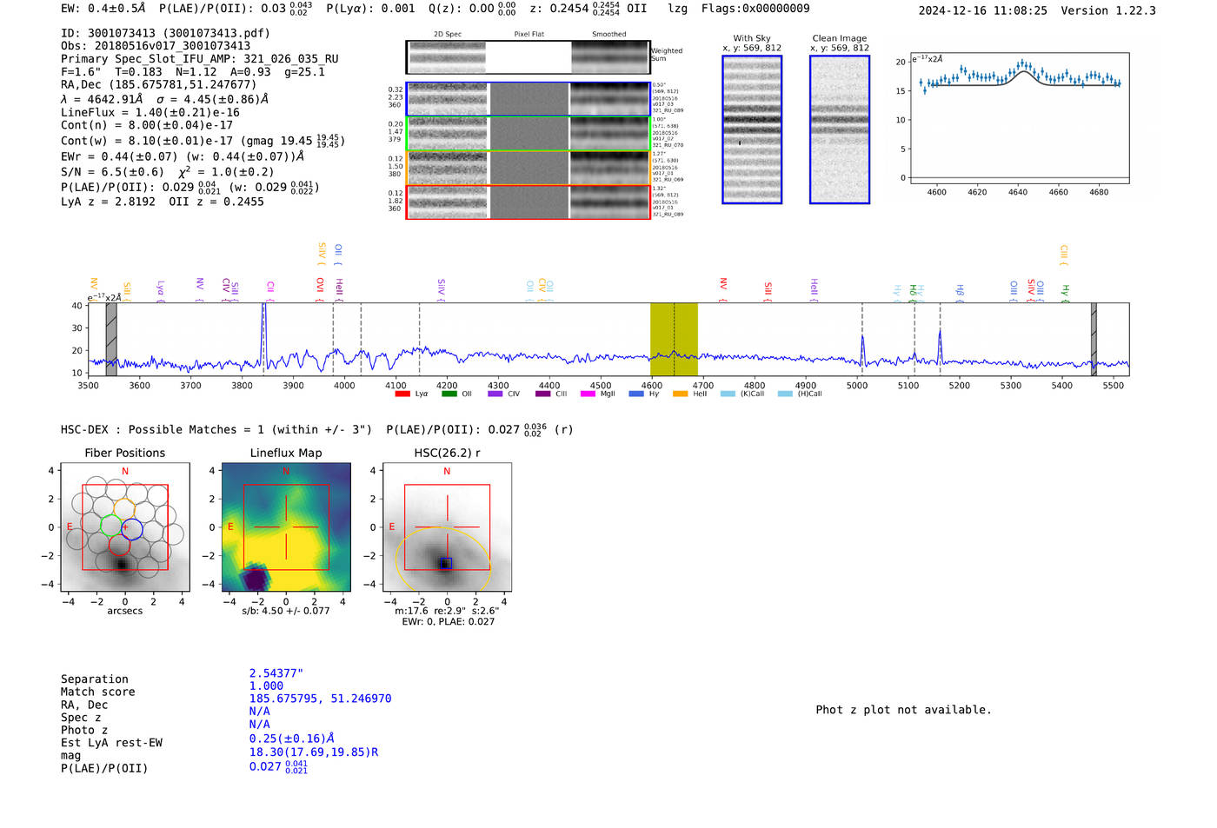Open the Lineflux Map image

point(286,527)
